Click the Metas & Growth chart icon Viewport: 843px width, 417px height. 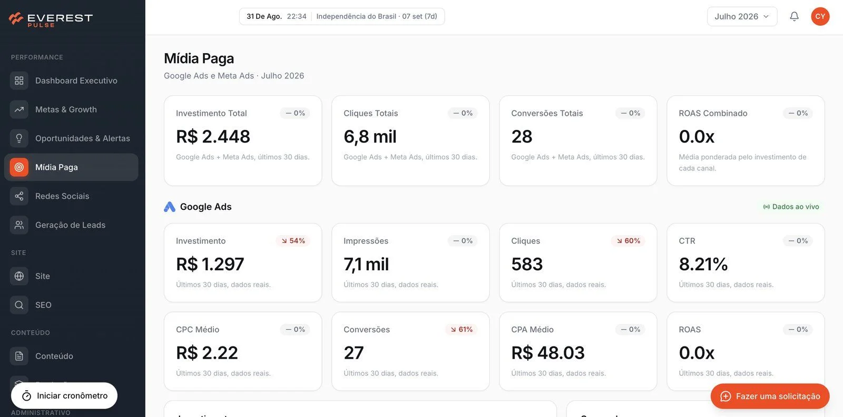click(x=19, y=109)
